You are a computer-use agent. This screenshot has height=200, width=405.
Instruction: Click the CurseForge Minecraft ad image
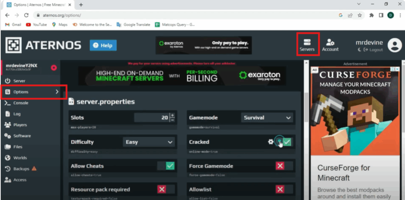pyautogui.click(x=355, y=111)
